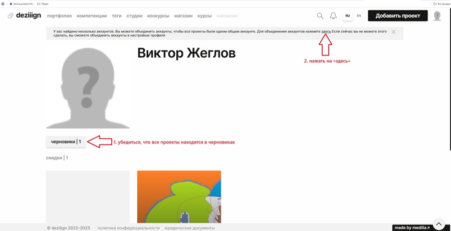451x231 pixels.
Task: Open the теги menu item
Action: click(x=117, y=16)
